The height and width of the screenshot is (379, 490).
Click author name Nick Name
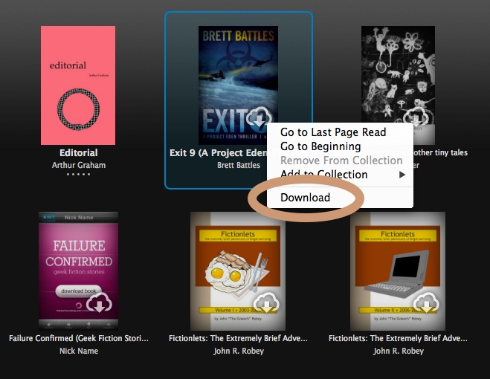tap(79, 351)
